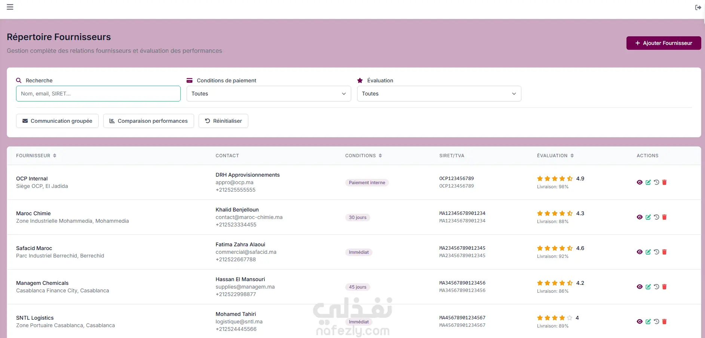Click the star rating for SNTL Logistics
The height and width of the screenshot is (338, 705).
[555, 318]
